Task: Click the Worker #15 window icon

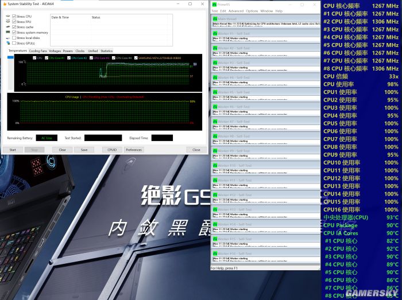Action: (x=215, y=239)
